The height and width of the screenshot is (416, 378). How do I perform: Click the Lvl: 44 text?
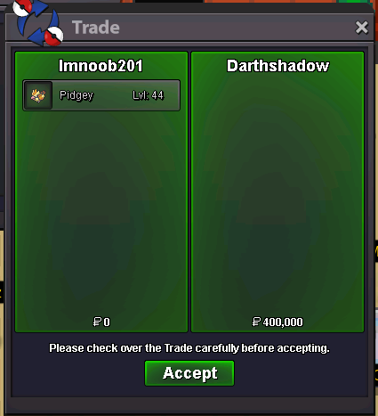pyautogui.click(x=148, y=95)
